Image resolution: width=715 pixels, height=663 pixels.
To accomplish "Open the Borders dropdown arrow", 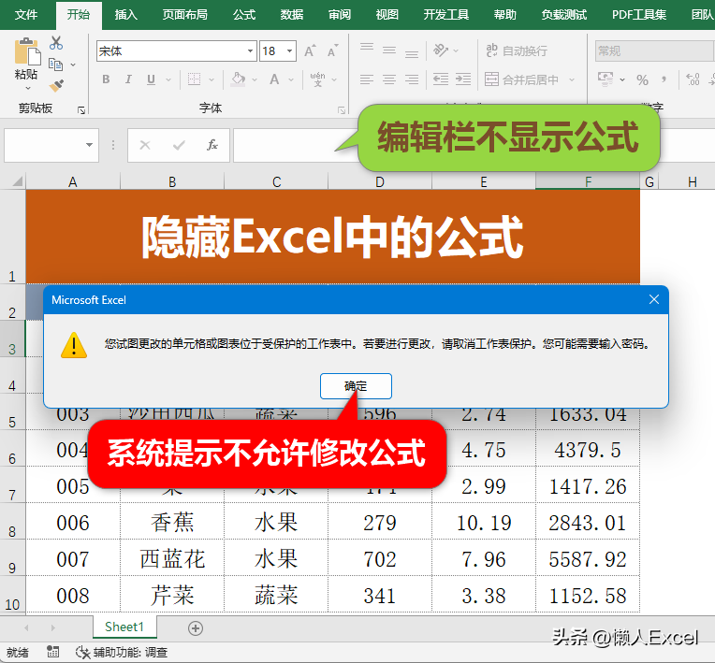I will 212,79.
